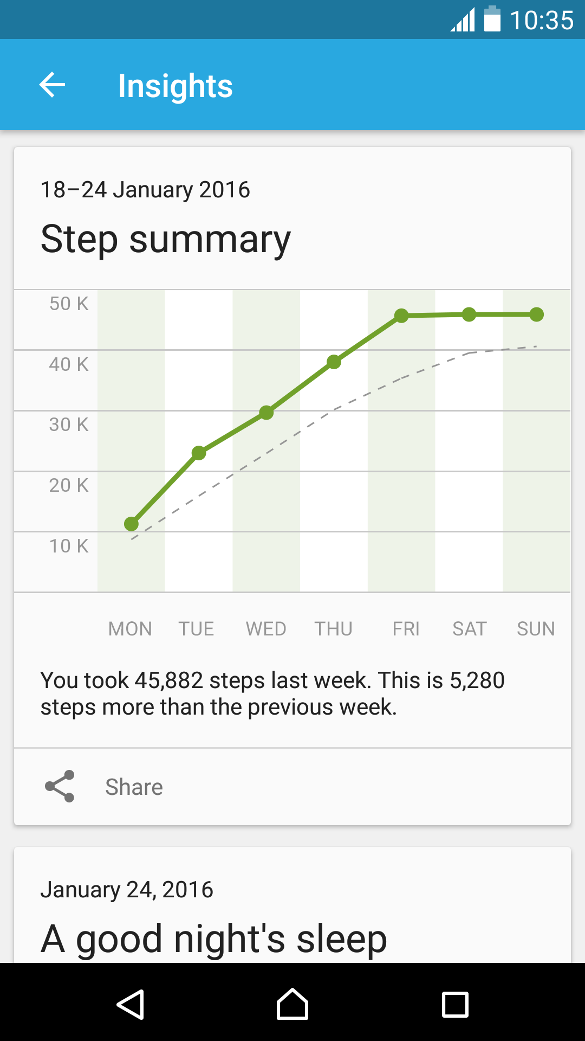Open the Step summary card title
585x1041 pixels.
[x=166, y=239]
